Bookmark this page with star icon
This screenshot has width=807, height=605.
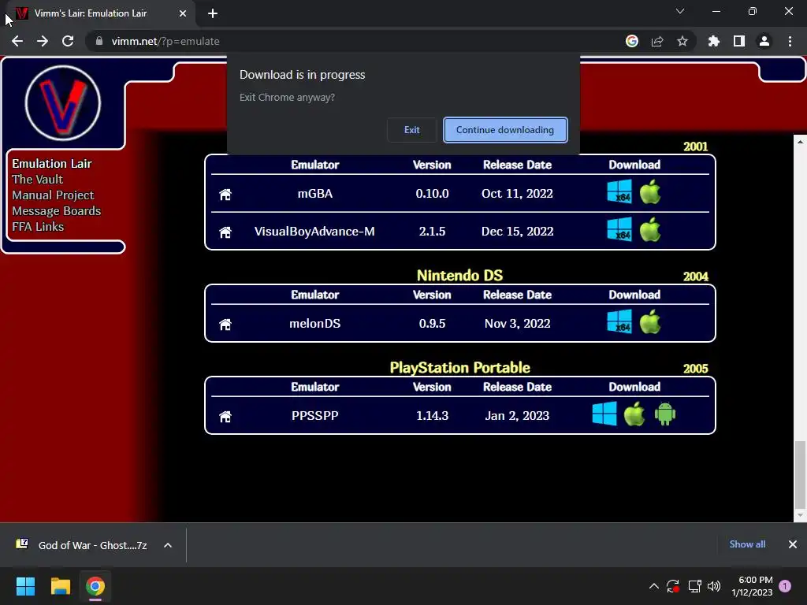pyautogui.click(x=682, y=41)
